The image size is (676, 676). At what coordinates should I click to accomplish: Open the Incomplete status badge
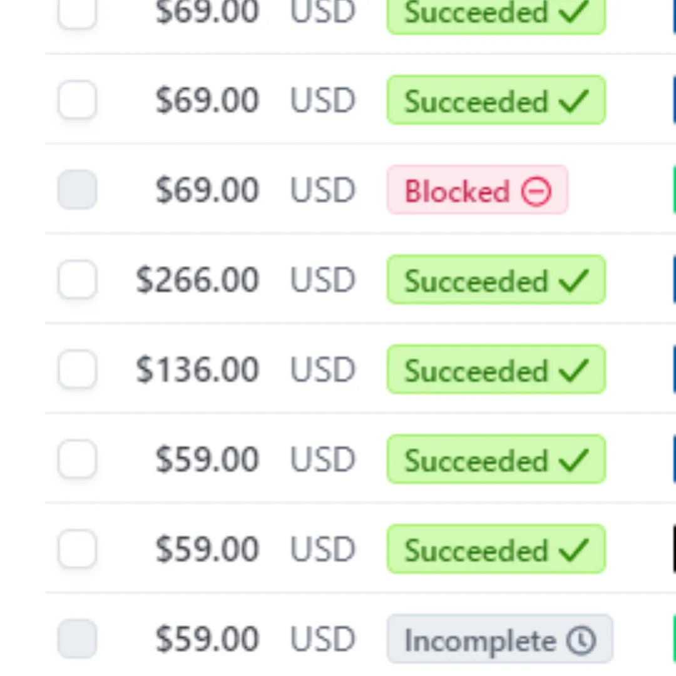[499, 638]
